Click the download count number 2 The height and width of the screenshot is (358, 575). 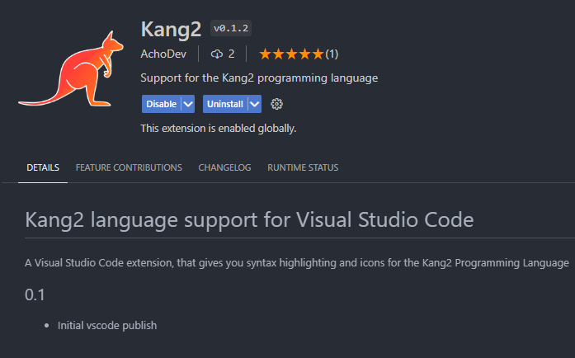231,54
